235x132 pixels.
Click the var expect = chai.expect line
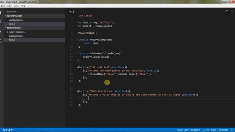[x=95, y=26]
